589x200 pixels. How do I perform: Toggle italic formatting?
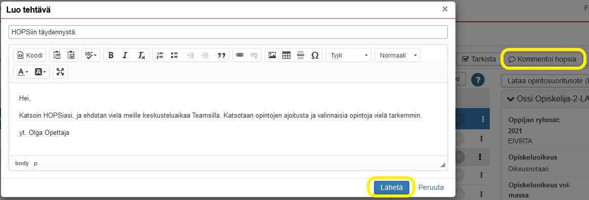[x=125, y=55]
